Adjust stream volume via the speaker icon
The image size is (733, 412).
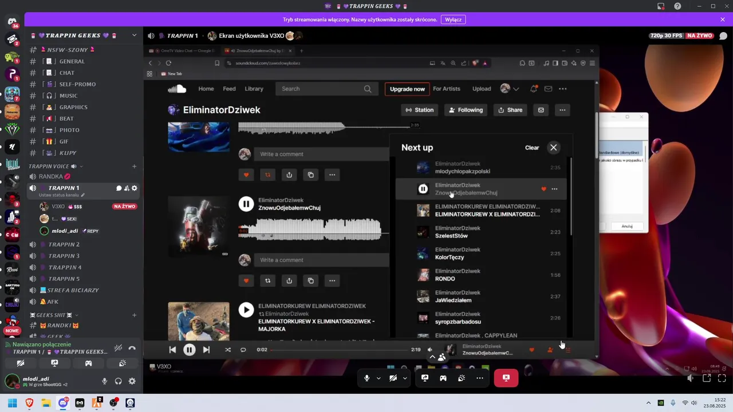tap(691, 378)
